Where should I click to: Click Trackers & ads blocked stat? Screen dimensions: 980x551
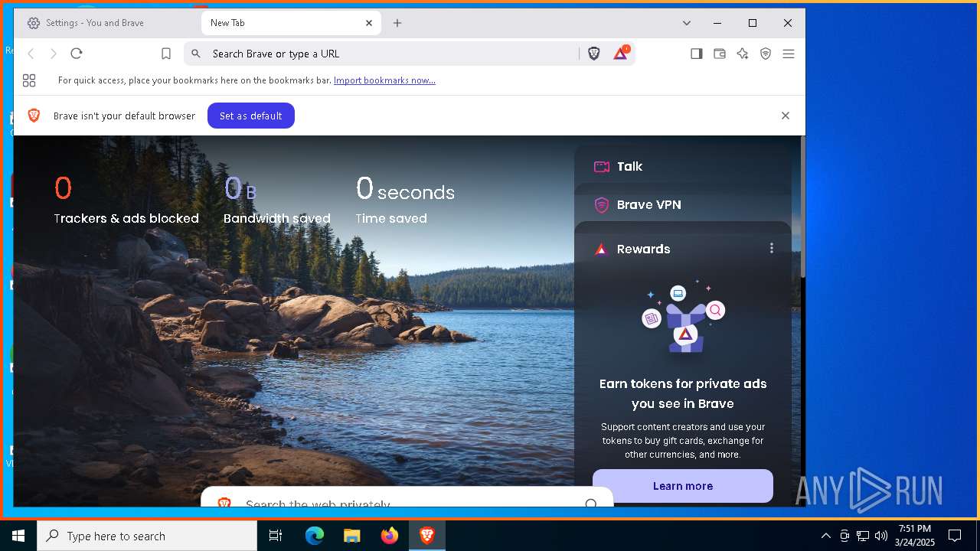point(126,200)
